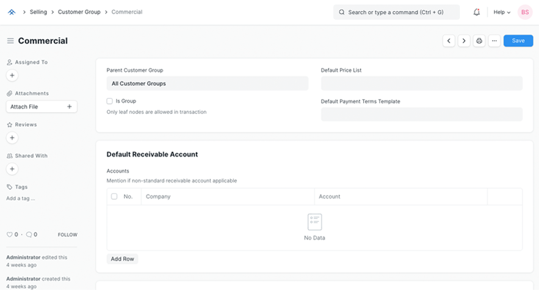
Task: Open the three-dots more options menu
Action: [x=494, y=41]
